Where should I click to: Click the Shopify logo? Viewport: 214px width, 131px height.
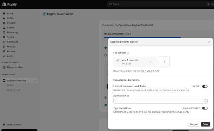9,4
